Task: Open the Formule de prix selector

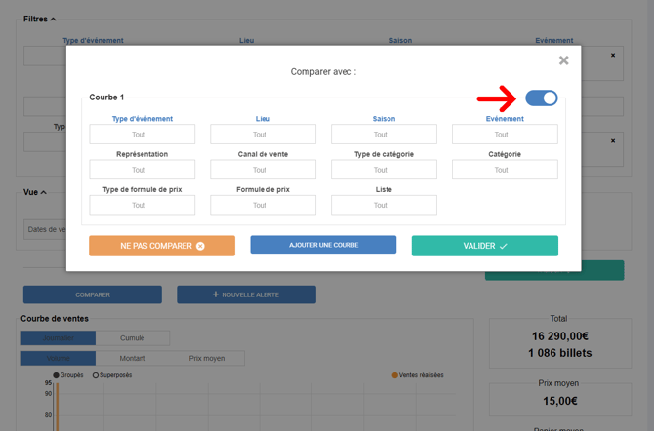Action: click(x=264, y=205)
